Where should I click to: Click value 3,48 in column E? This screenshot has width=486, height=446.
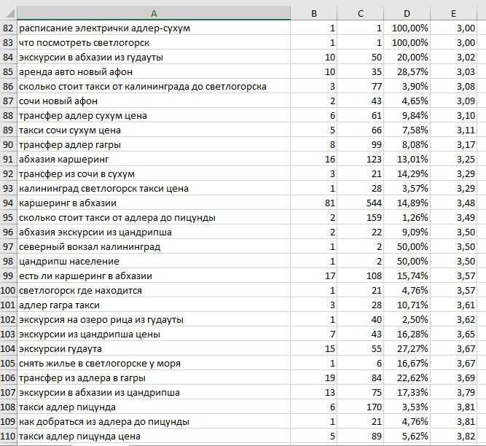[x=453, y=203]
